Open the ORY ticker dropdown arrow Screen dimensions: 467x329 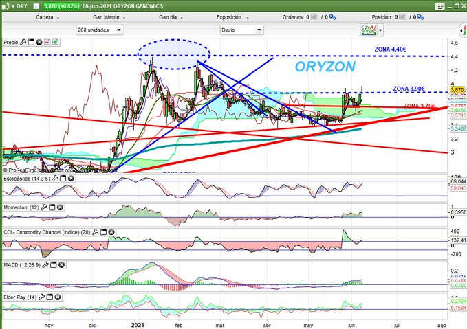pyautogui.click(x=13, y=6)
